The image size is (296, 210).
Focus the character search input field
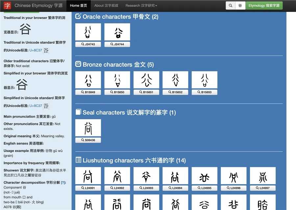(x=240, y=6)
